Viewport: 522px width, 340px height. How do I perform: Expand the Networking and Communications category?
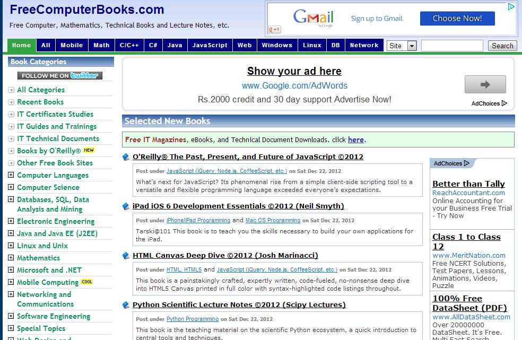(11, 294)
